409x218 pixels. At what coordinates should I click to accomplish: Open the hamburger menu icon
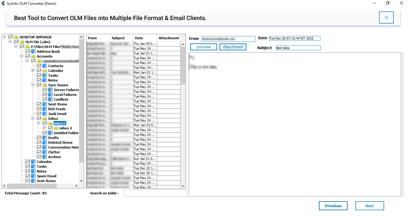click(386, 18)
